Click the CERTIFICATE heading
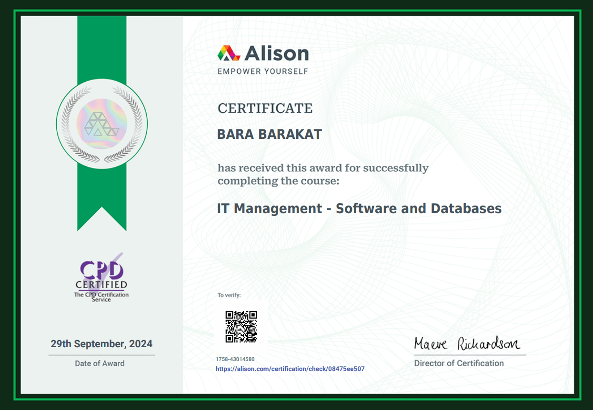Viewport: 593px width, 410px height. point(265,108)
